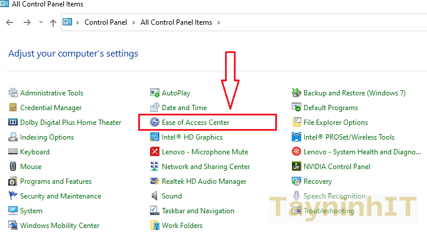The width and height of the screenshot is (427, 238).
Task: Click the Up one level arrow
Action: click(x=53, y=22)
